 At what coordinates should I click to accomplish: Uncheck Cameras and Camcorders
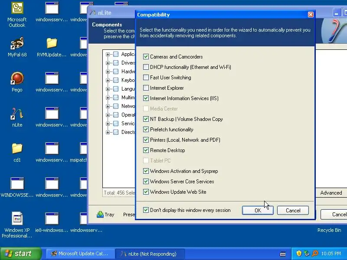click(146, 57)
